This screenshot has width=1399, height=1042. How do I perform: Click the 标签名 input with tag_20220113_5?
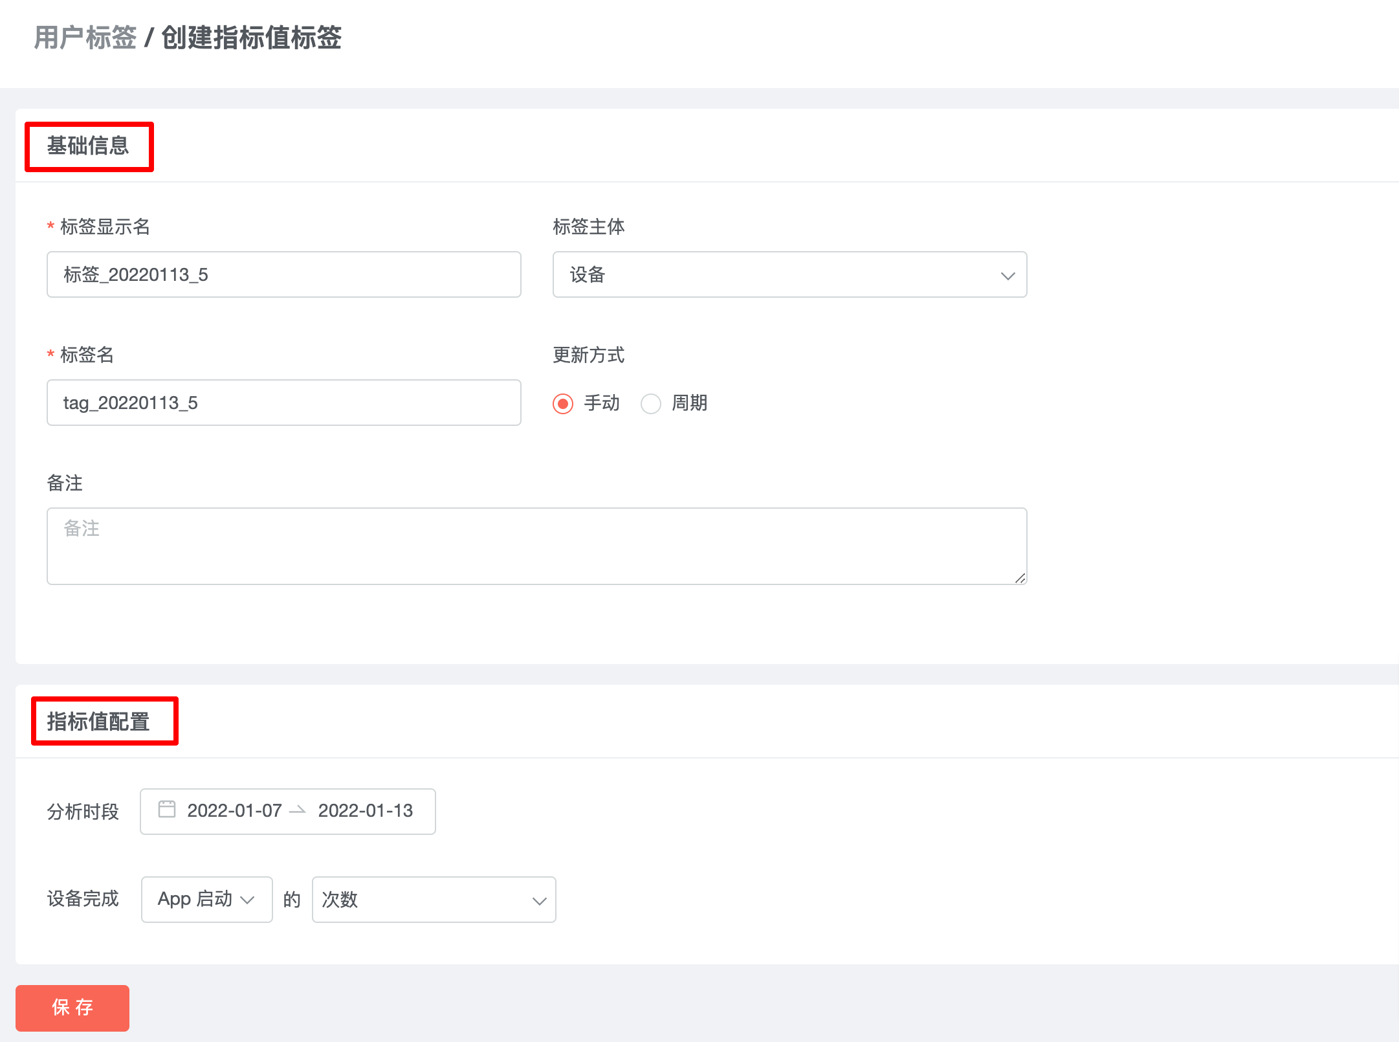pos(284,403)
